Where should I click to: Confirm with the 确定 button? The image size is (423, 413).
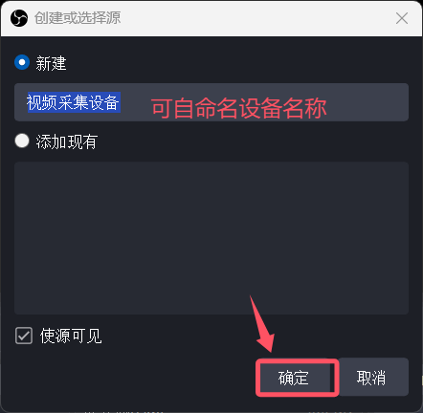[293, 378]
